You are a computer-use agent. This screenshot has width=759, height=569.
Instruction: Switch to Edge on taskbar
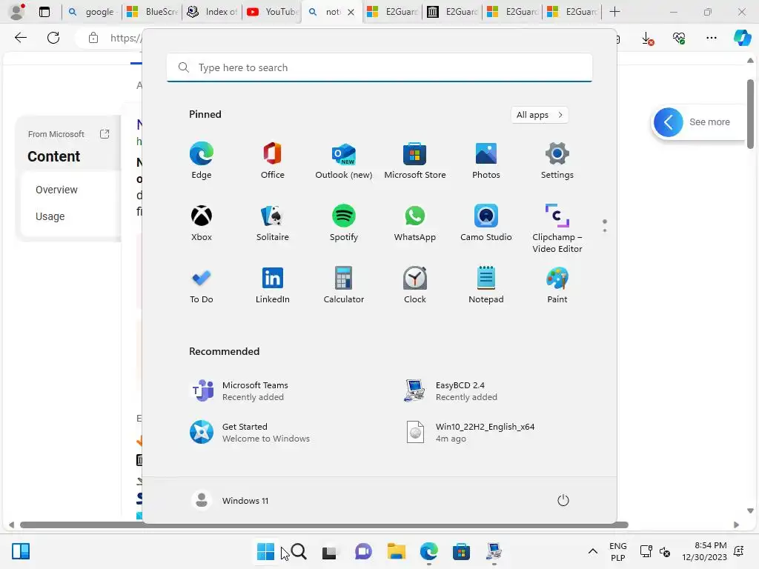click(x=429, y=551)
